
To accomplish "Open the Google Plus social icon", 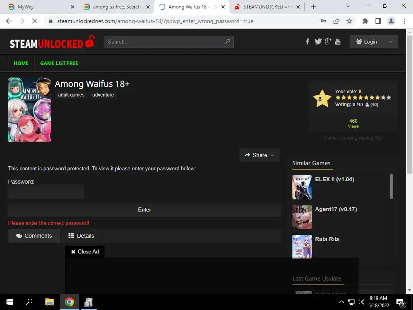I will [x=328, y=42].
